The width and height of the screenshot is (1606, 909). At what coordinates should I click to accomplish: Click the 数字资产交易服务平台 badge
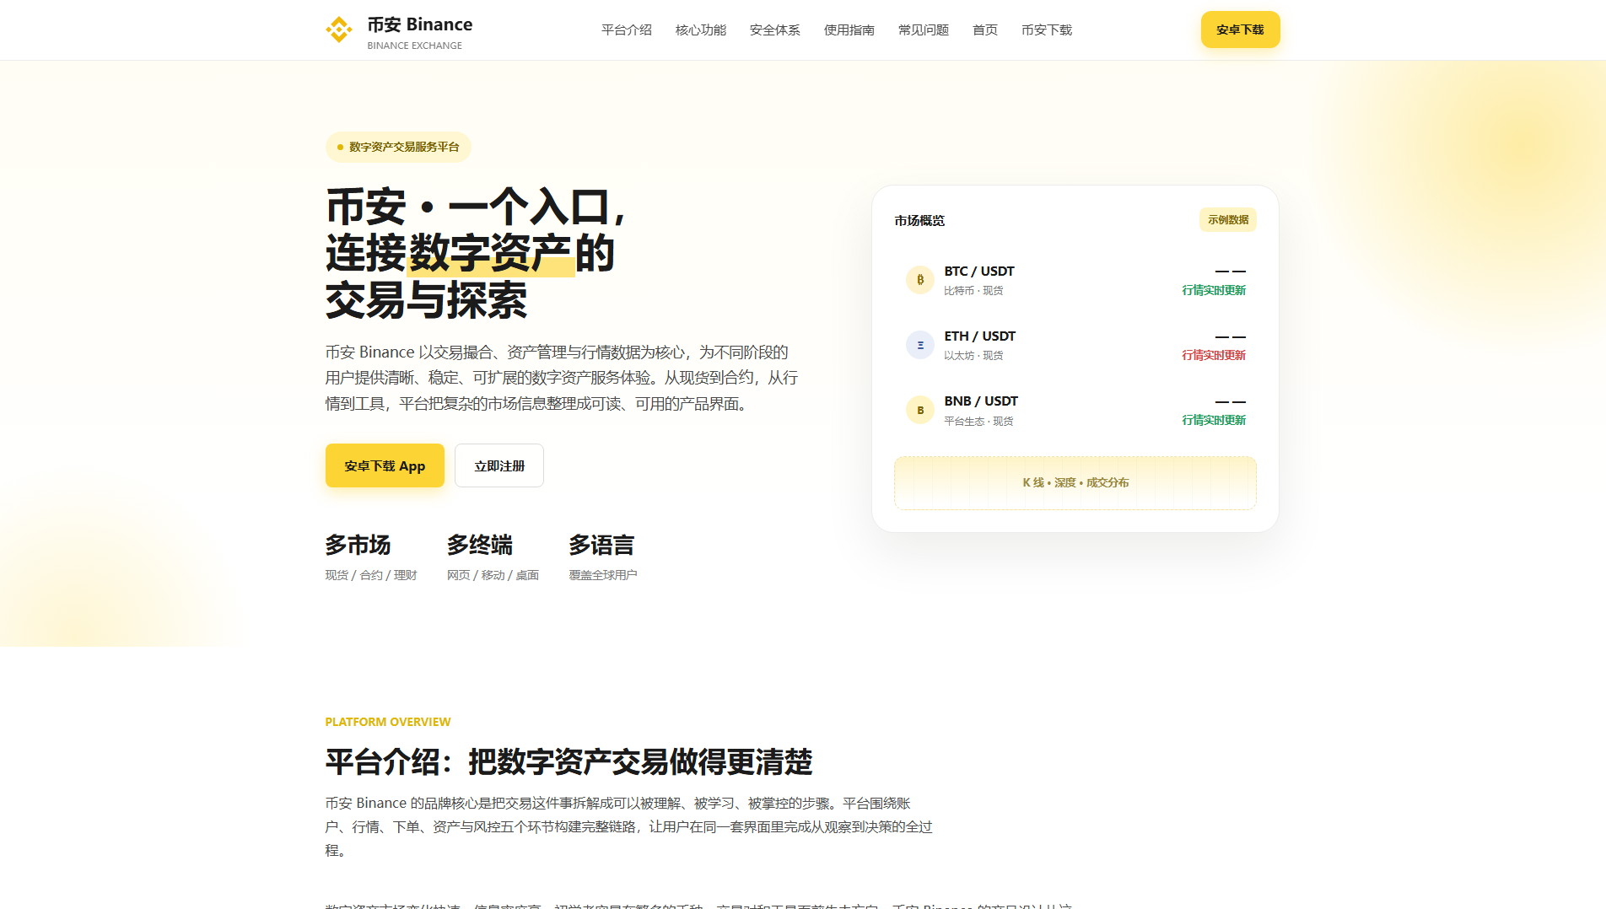398,147
